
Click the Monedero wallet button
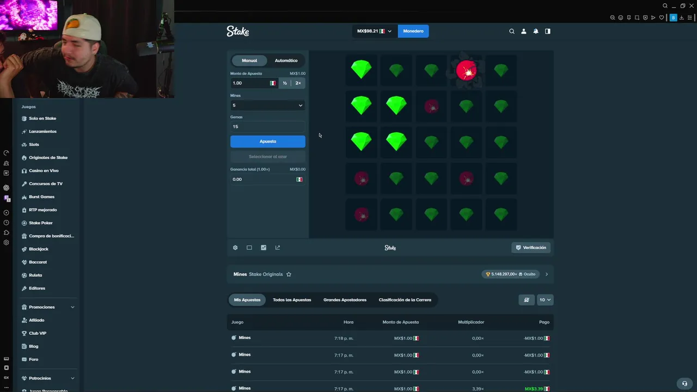[413, 31]
